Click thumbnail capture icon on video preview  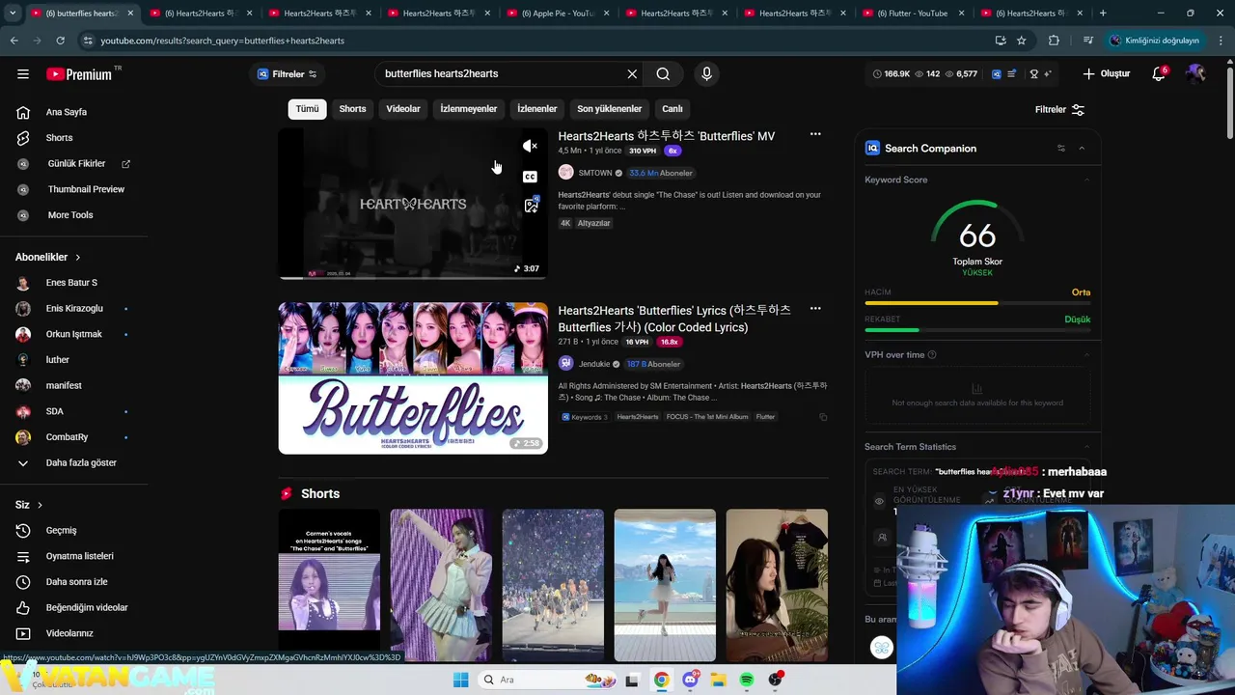[x=531, y=206]
